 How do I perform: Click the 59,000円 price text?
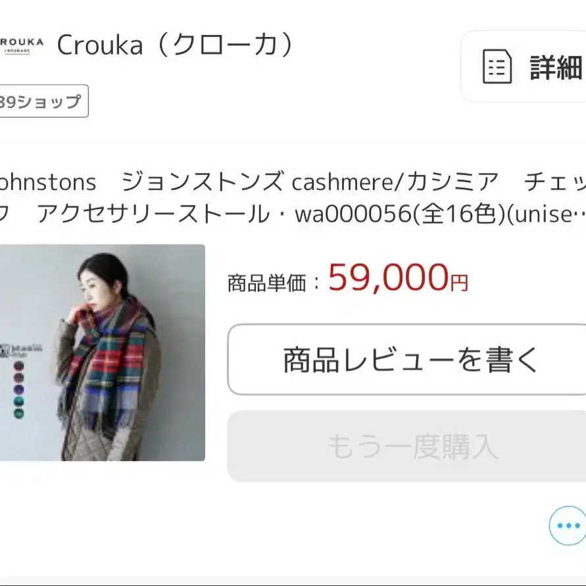[398, 278]
